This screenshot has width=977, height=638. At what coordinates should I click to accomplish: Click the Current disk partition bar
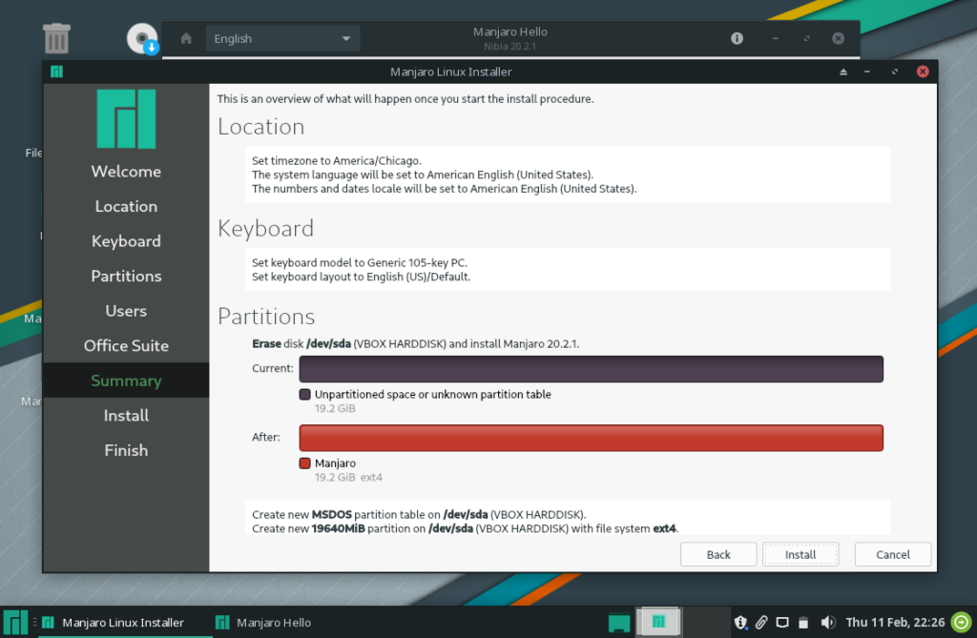(591, 369)
